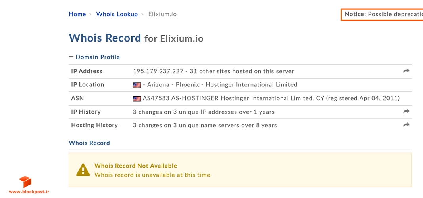Click the US flag icon in ASN row
423x198 pixels.
137,99
